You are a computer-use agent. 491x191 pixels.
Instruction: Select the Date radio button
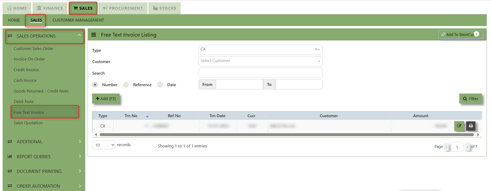tap(160, 85)
